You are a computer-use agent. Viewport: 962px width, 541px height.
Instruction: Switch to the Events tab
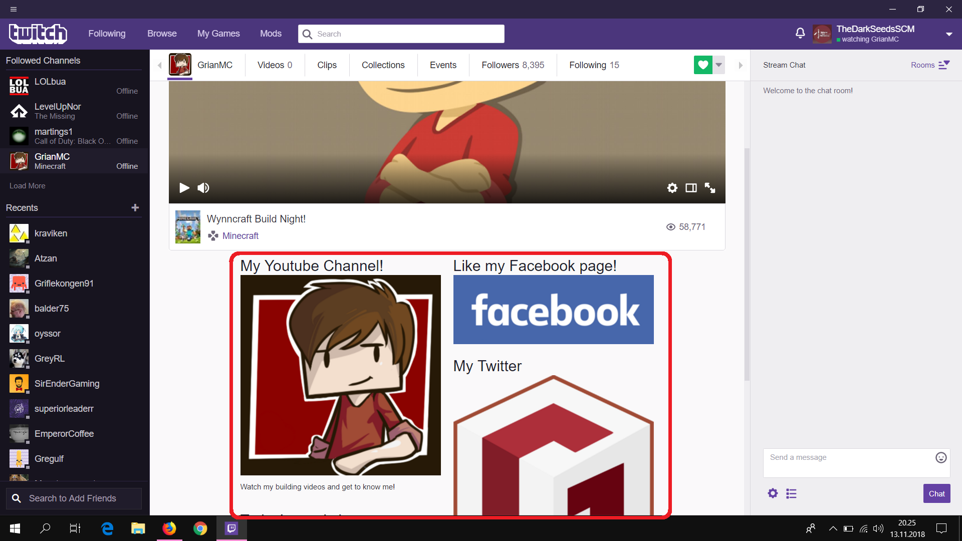point(443,65)
